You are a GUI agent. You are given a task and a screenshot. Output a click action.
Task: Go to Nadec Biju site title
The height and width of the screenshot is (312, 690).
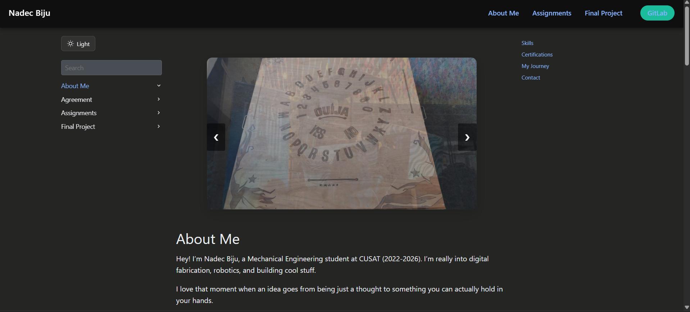click(x=29, y=13)
